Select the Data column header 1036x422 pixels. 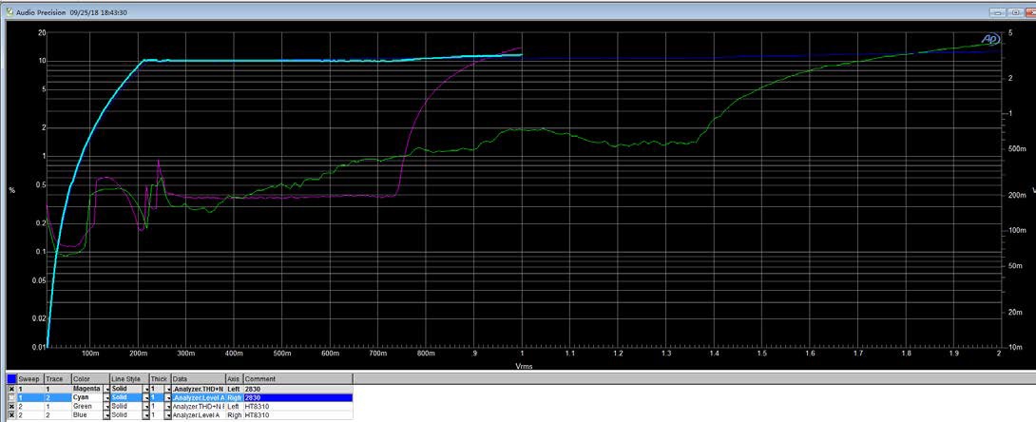click(181, 379)
